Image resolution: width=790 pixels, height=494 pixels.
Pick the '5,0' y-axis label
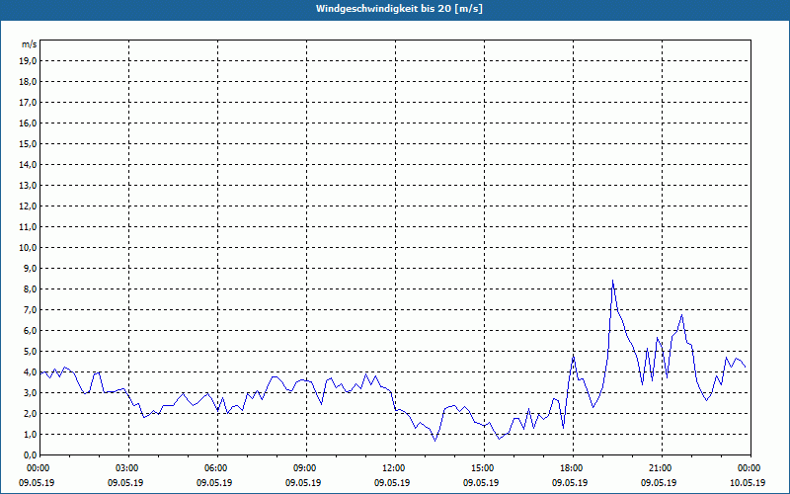tap(30, 352)
